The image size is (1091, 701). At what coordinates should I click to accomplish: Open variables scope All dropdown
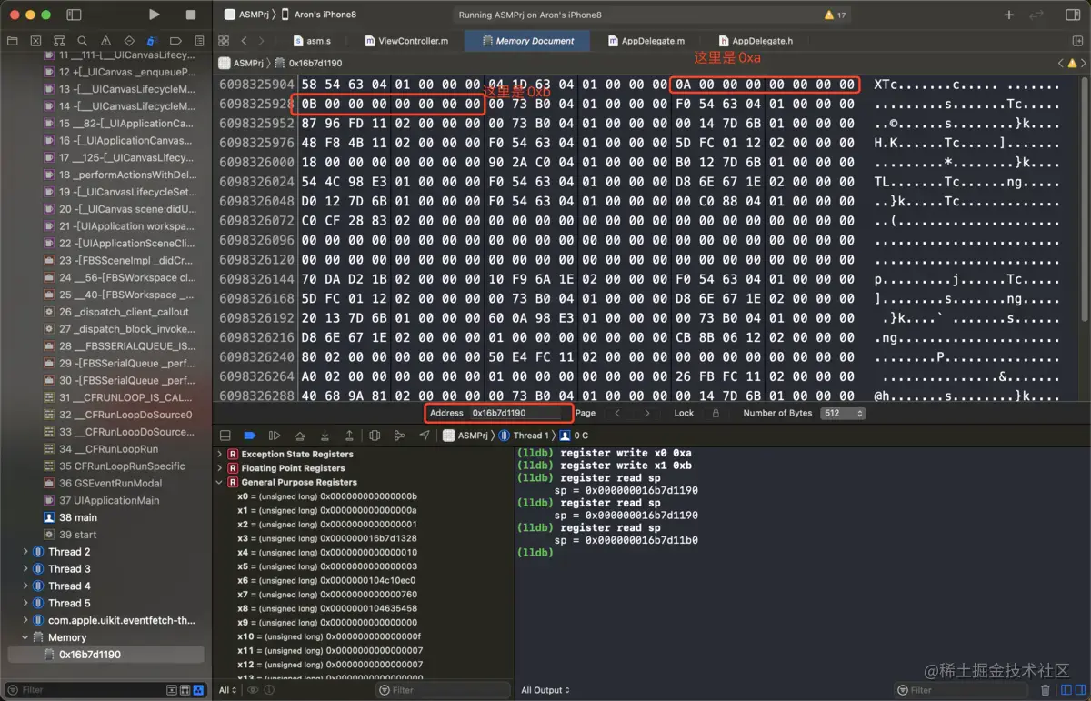[228, 690]
